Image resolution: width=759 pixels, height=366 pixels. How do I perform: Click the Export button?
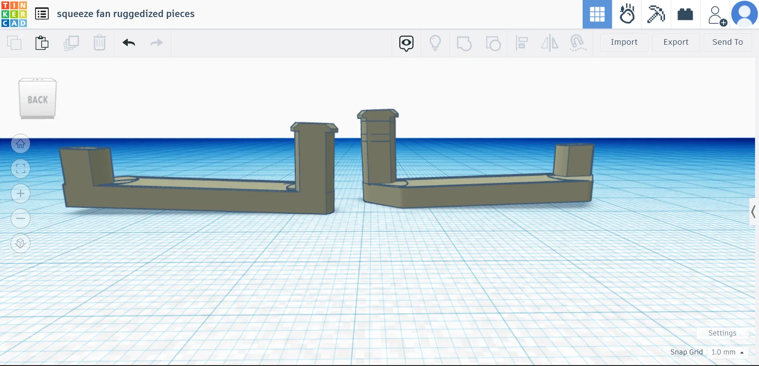[676, 42]
